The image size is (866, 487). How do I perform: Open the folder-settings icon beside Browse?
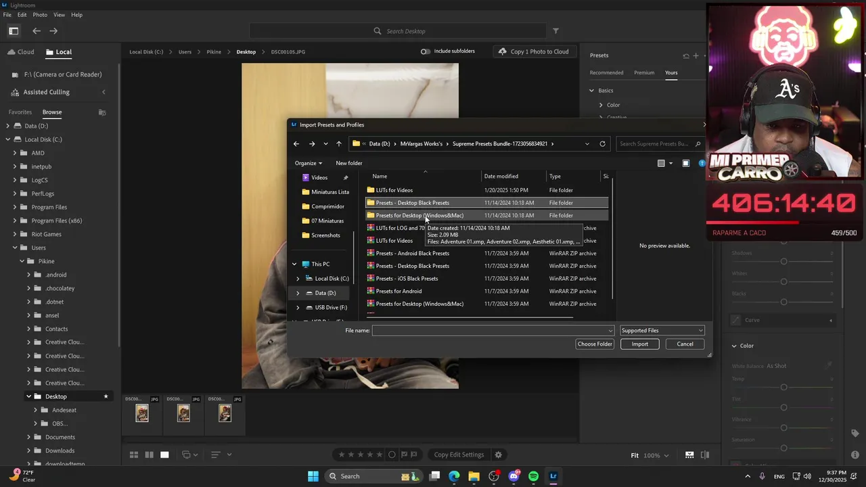pyautogui.click(x=102, y=112)
